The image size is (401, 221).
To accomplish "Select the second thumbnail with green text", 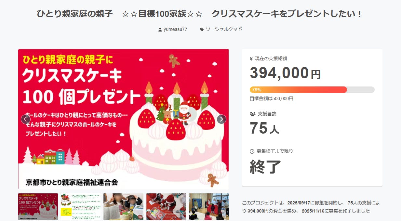I will point(81,207).
